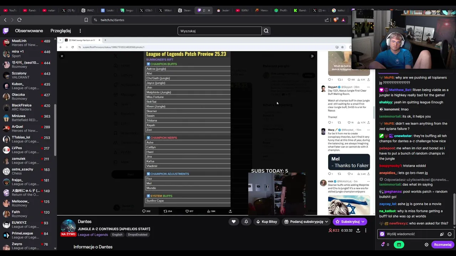Click Marp tweet more options

point(368,130)
